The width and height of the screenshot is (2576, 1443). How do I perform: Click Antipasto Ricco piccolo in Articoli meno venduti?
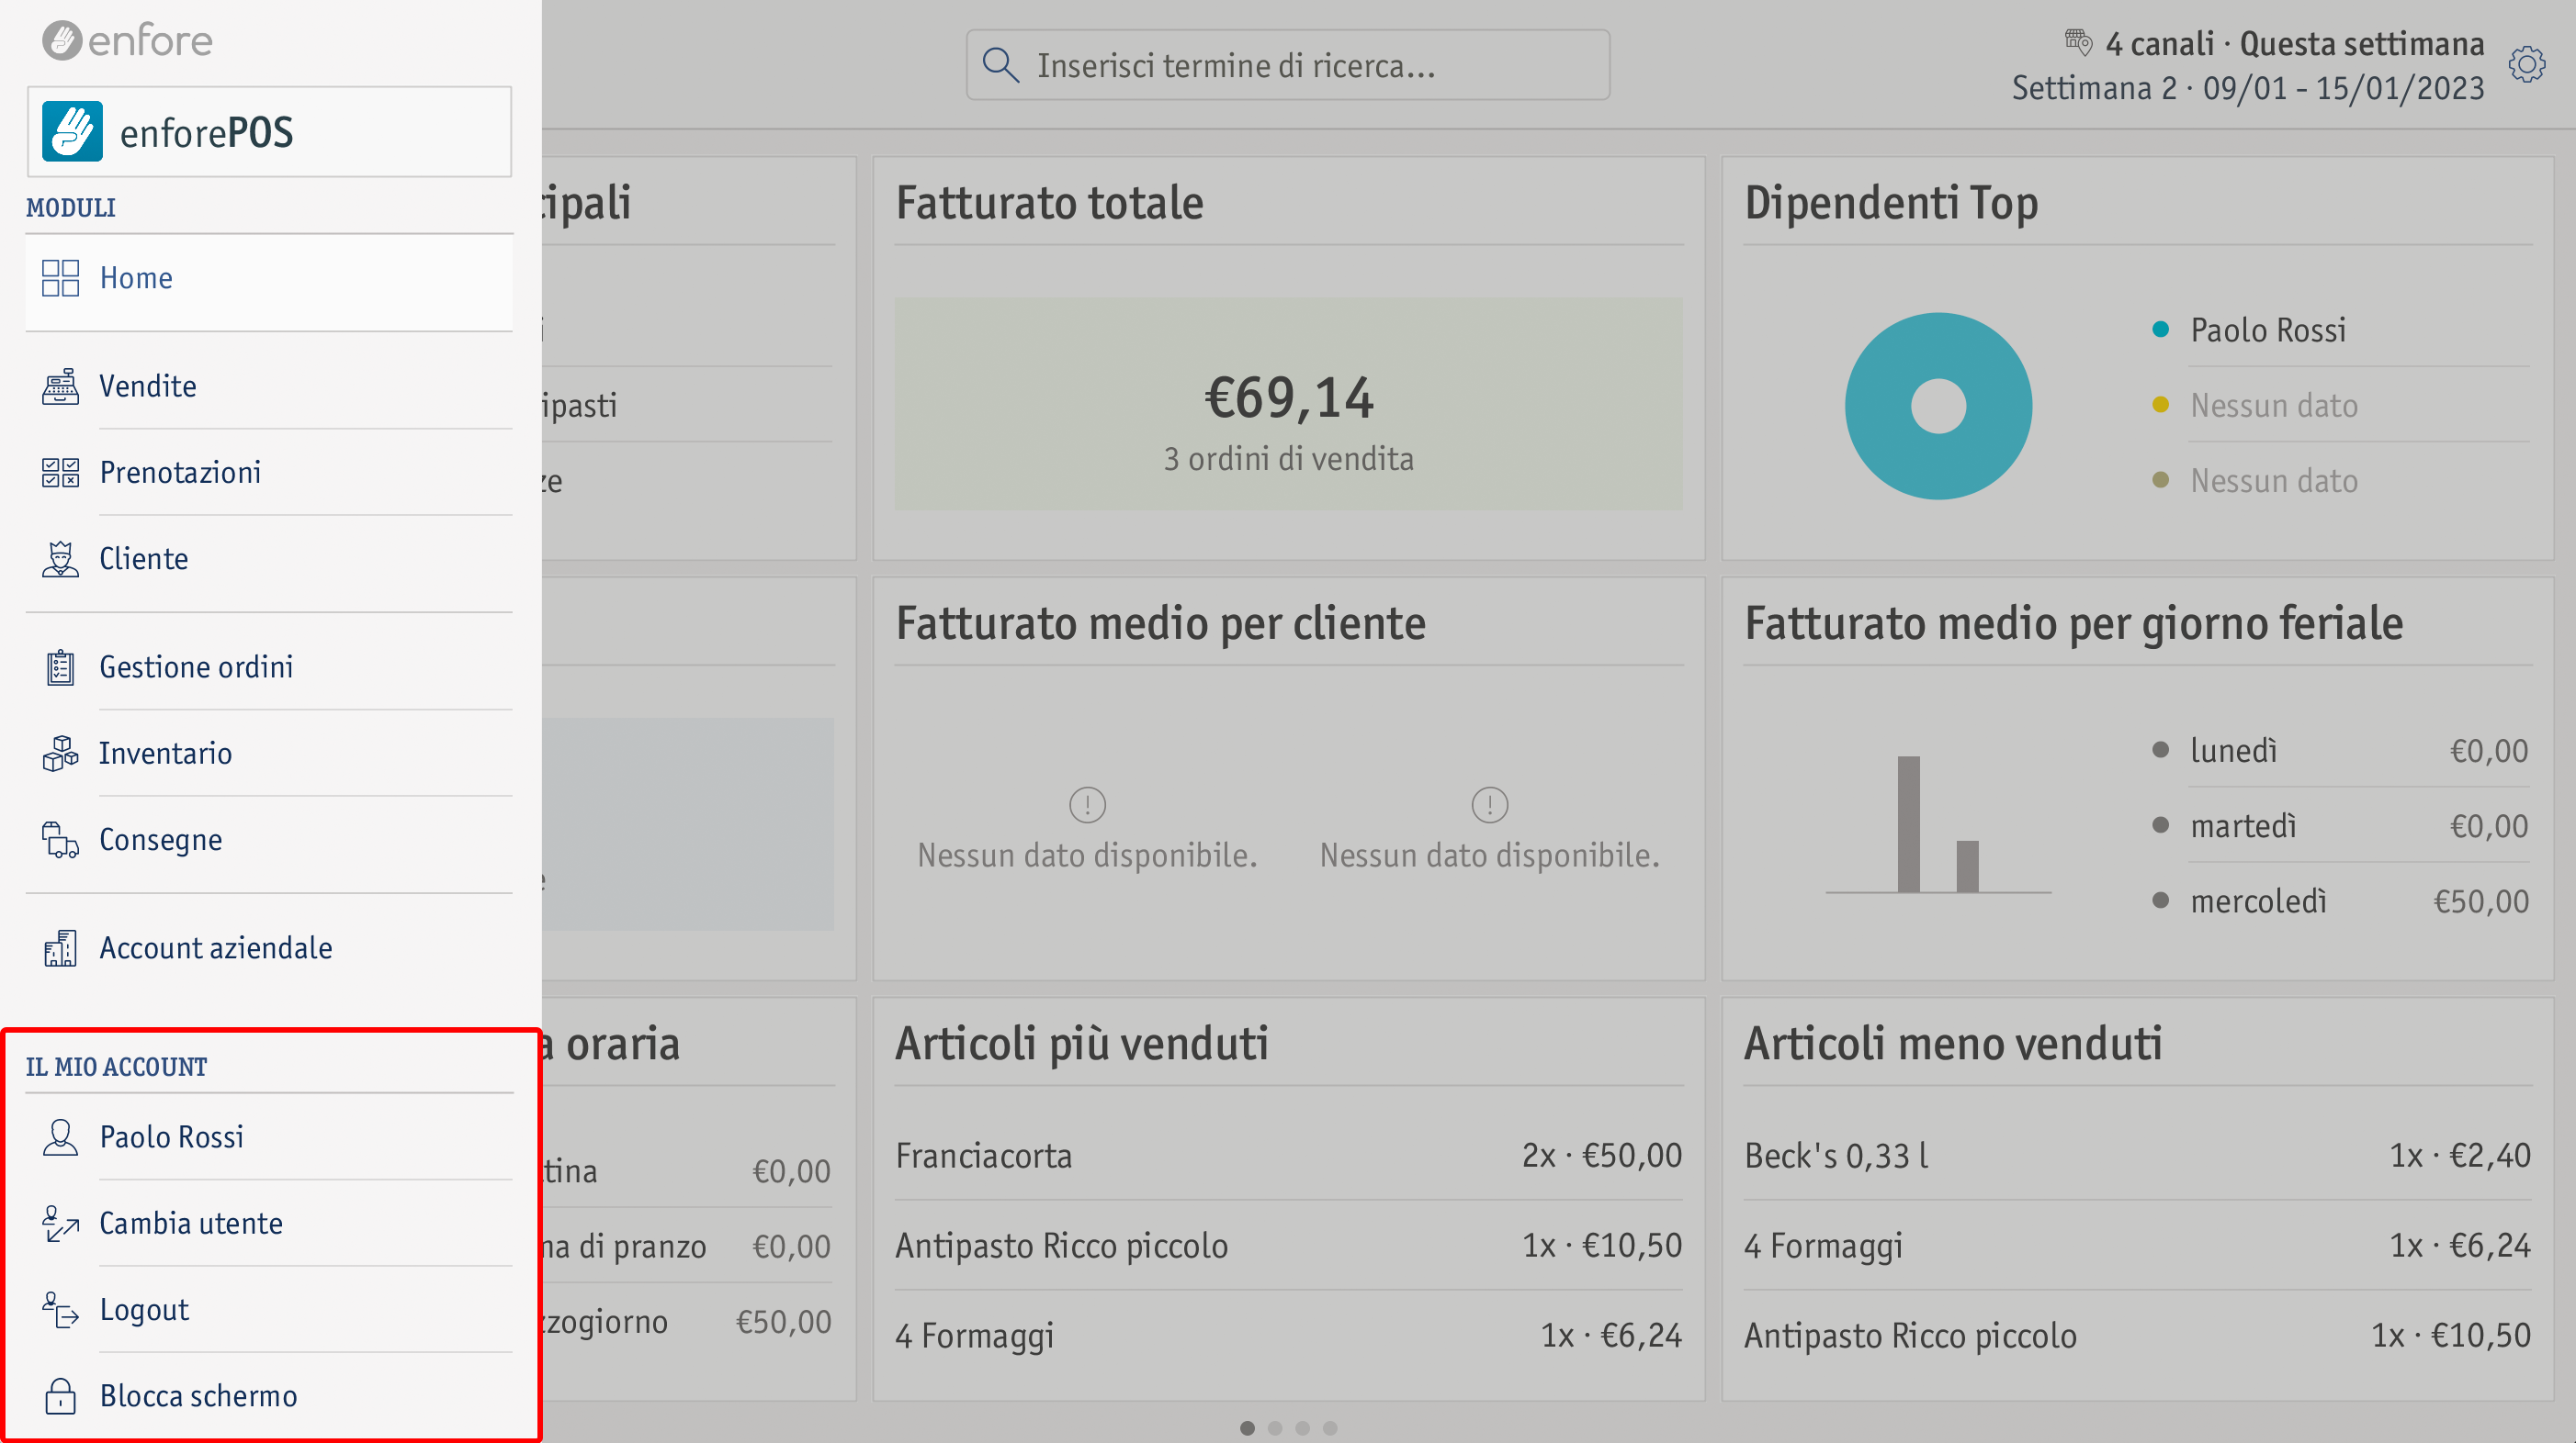pyautogui.click(x=2137, y=1337)
